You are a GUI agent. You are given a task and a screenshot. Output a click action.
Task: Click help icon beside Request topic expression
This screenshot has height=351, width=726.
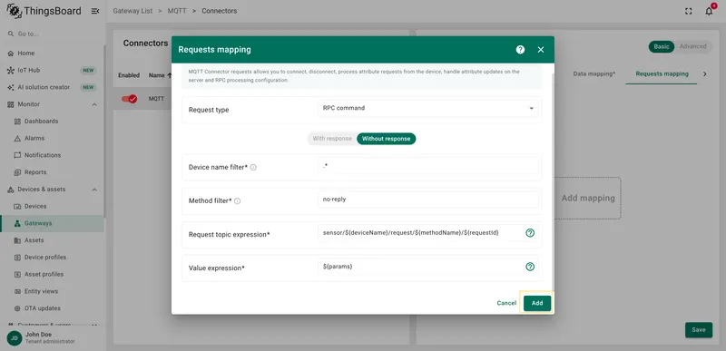530,233
